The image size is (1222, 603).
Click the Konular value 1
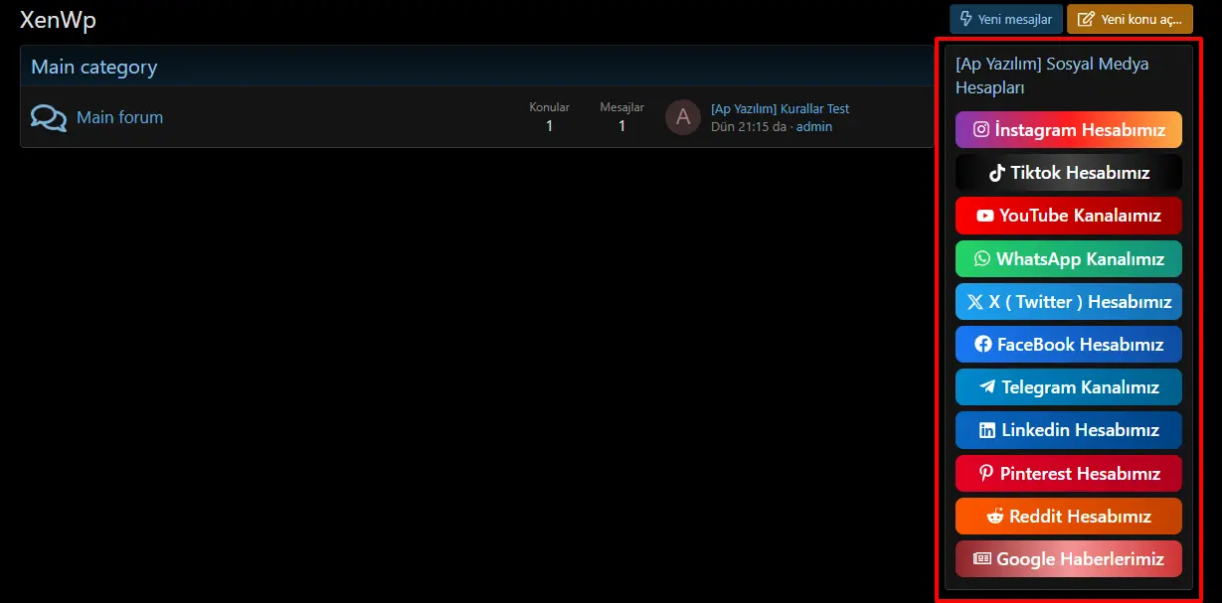point(550,126)
